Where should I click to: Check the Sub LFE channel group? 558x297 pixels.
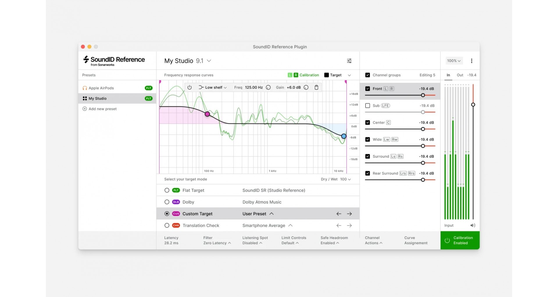point(367,106)
